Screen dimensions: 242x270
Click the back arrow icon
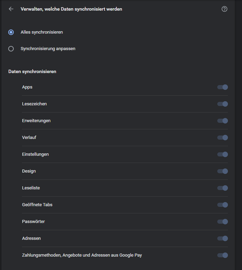tap(11, 9)
